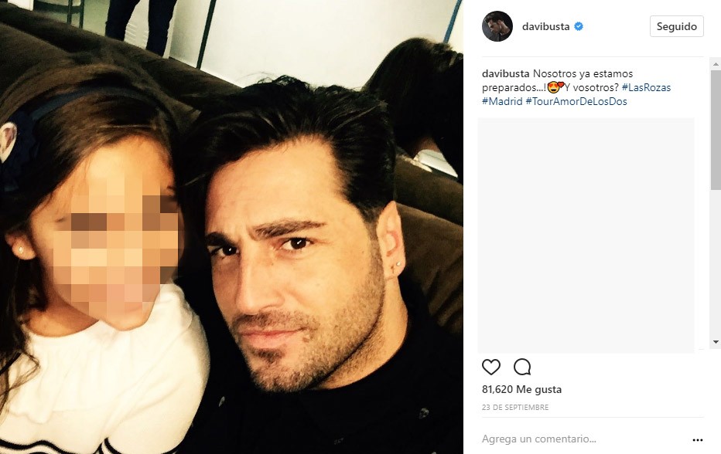View the 81,620 Me gusta likes list

pos(521,389)
